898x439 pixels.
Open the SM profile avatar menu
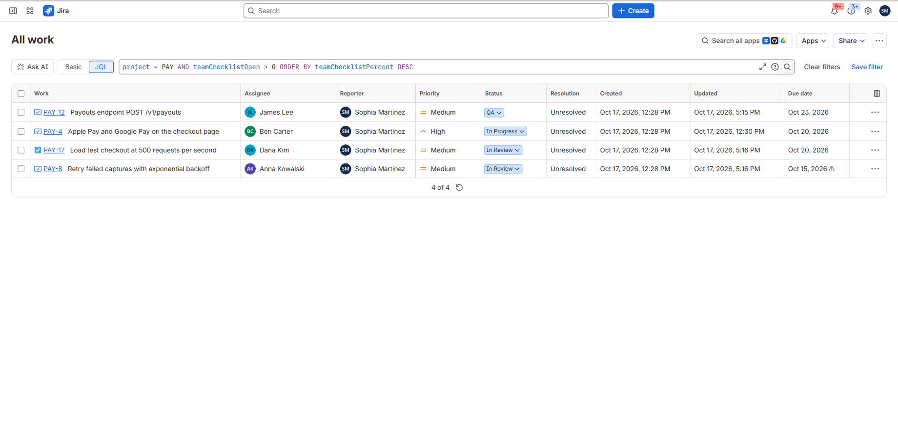tap(884, 11)
